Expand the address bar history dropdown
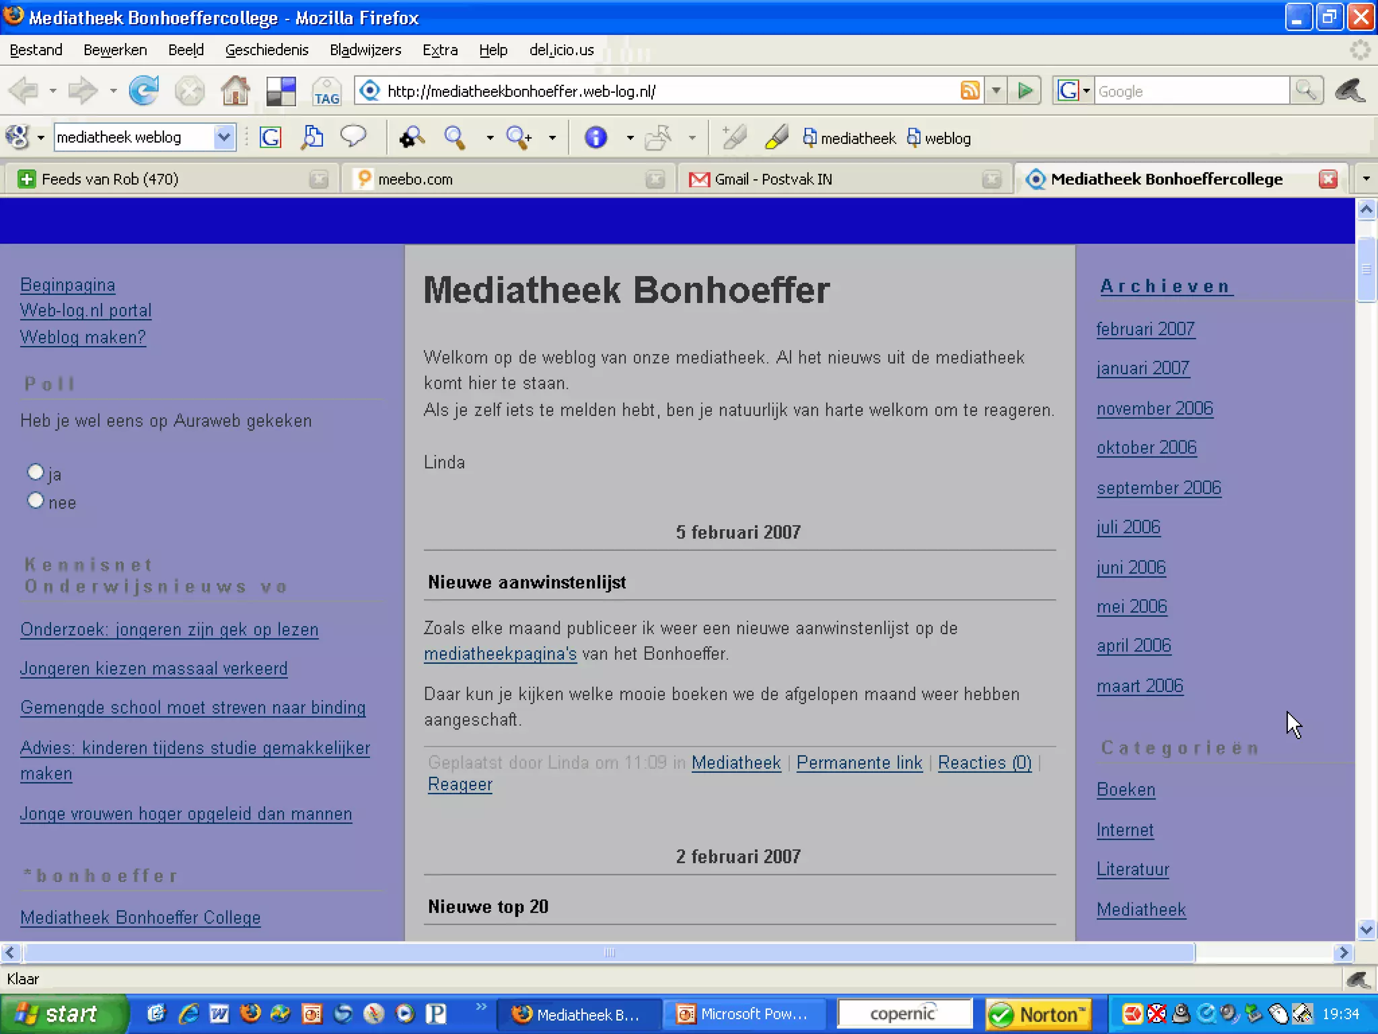Screen dimensions: 1378x1034 coord(996,90)
